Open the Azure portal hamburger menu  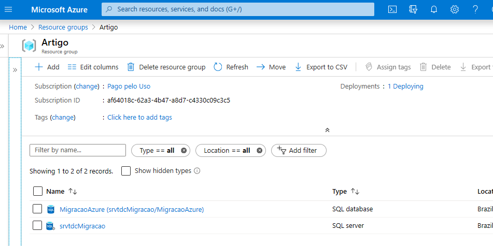(8, 9)
